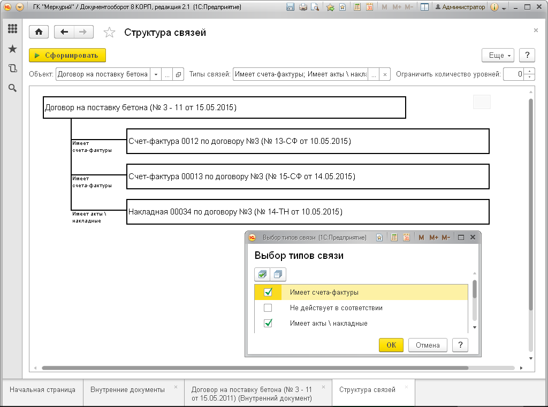
Task: Navigate forward with the right arrow
Action: click(83, 32)
